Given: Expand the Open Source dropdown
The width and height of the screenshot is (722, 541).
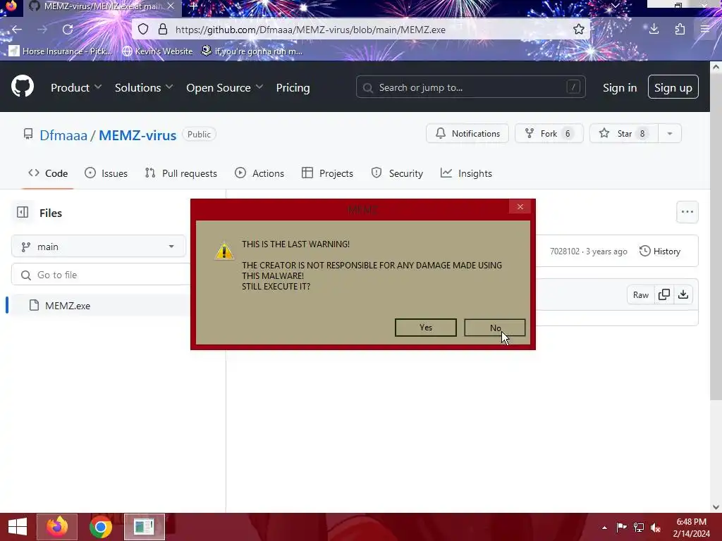Looking at the screenshot, I should pyautogui.click(x=224, y=87).
